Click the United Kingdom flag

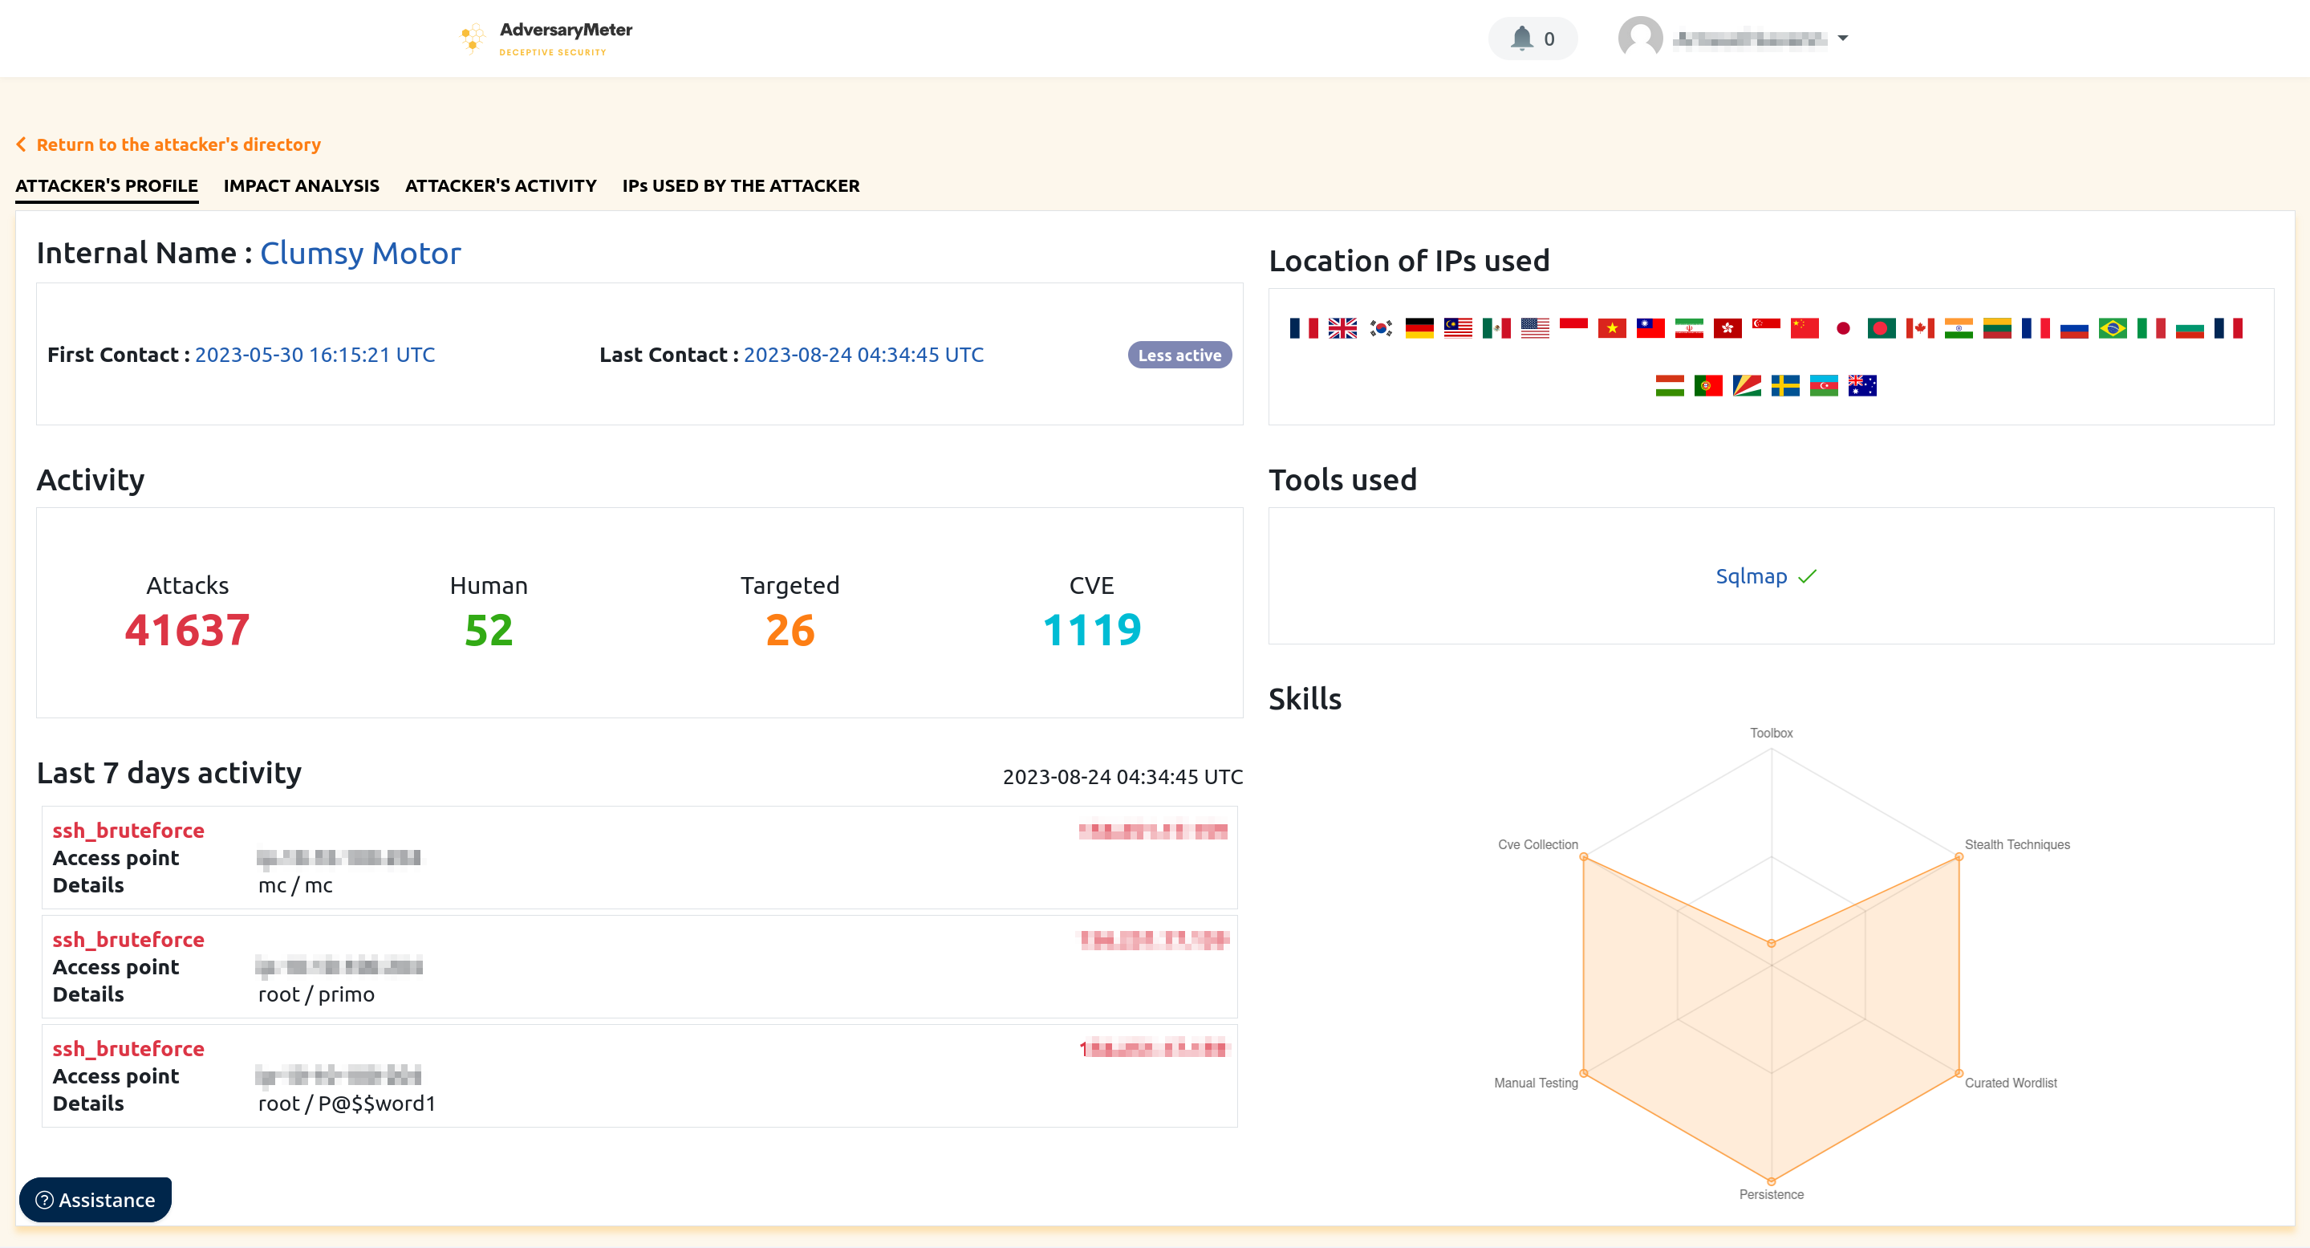pos(1342,328)
